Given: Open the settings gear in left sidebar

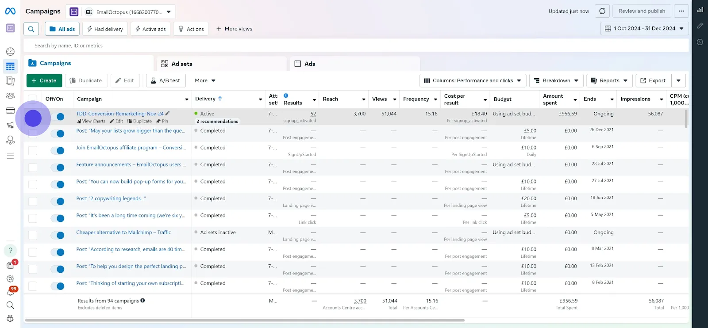Looking at the screenshot, I should click(10, 278).
